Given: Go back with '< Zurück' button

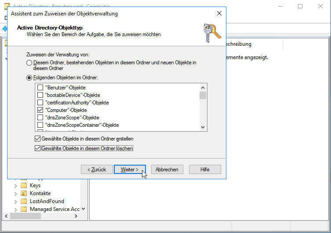Looking at the screenshot, I should [97, 170].
